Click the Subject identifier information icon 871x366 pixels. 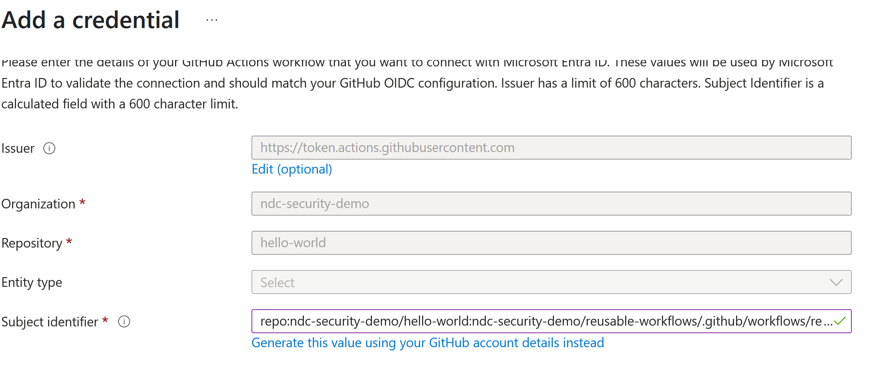coord(125,321)
